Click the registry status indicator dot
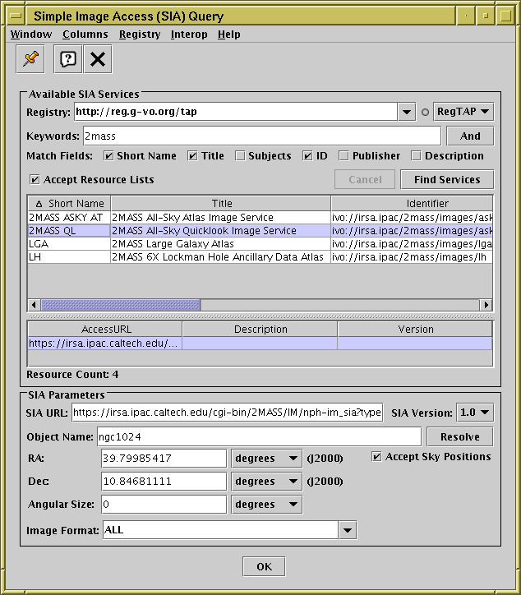521x595 pixels. click(x=425, y=112)
